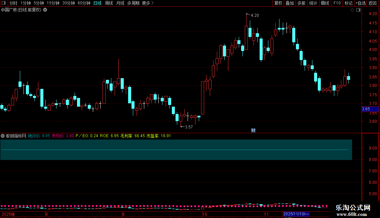Click the 市均价: 3.90 indicator value

click(x=63, y=136)
